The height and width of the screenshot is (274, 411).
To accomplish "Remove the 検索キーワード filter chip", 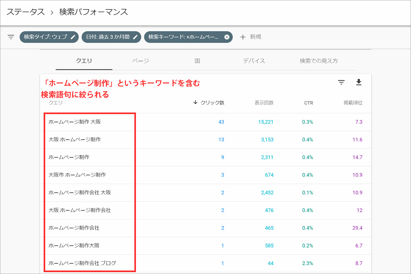I will (227, 37).
